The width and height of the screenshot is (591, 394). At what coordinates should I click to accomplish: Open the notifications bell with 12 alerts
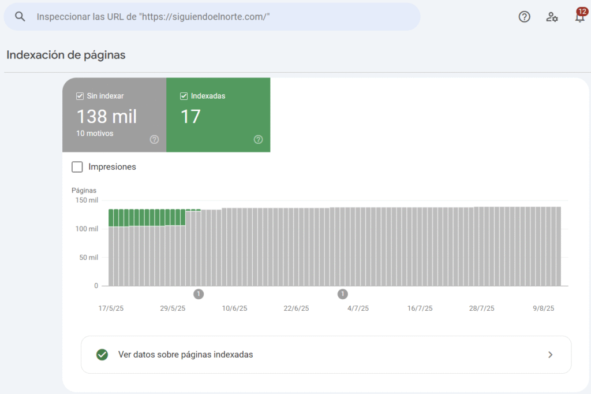(579, 17)
